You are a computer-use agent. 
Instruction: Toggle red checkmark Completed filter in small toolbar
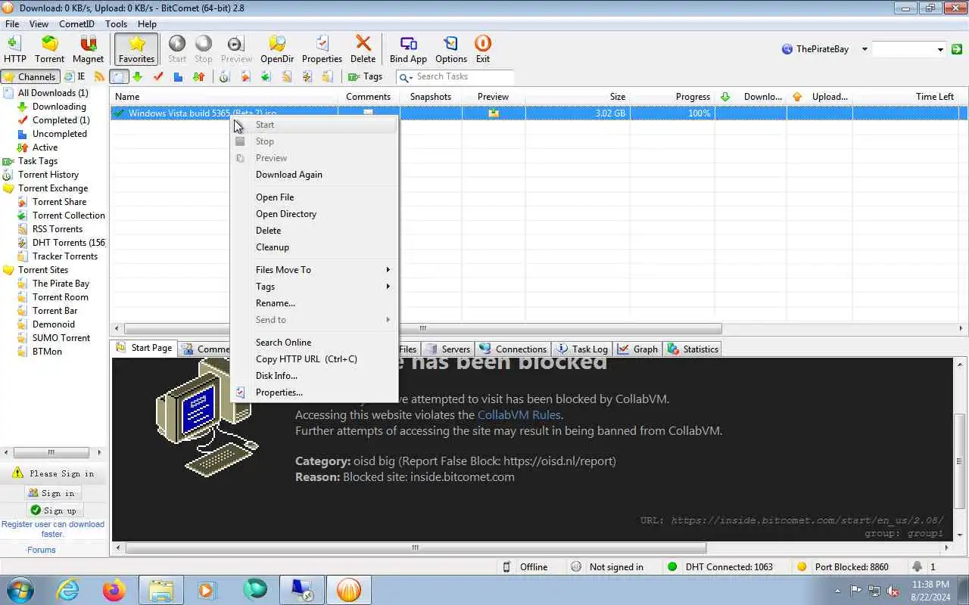pos(158,76)
